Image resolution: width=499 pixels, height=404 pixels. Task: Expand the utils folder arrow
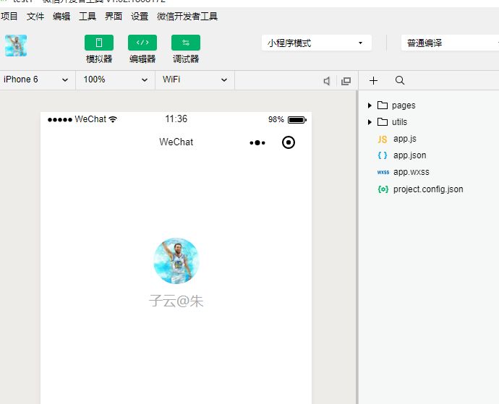[370, 122]
